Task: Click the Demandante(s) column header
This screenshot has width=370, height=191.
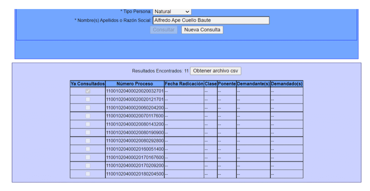Action: tap(253, 84)
